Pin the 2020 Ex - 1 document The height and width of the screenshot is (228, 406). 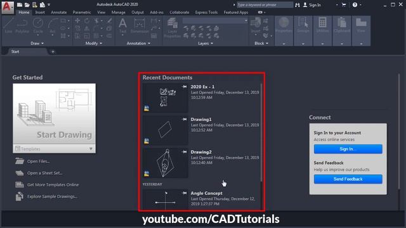(185, 87)
